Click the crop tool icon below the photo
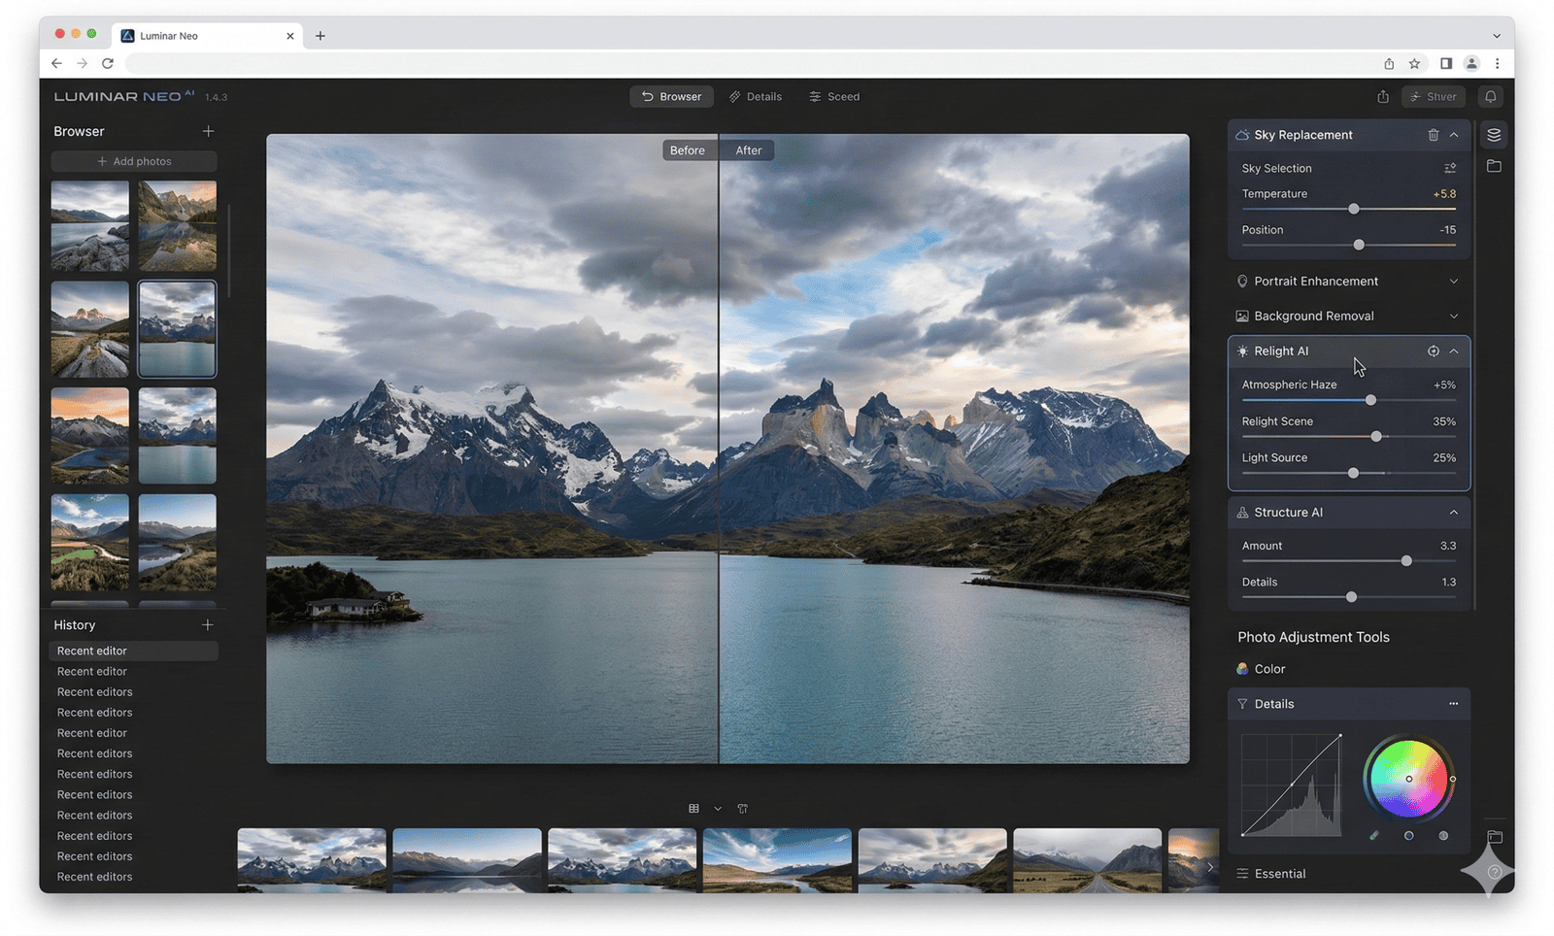The image size is (1554, 936). (x=742, y=808)
